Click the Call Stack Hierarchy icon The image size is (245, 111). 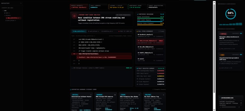(137, 31)
